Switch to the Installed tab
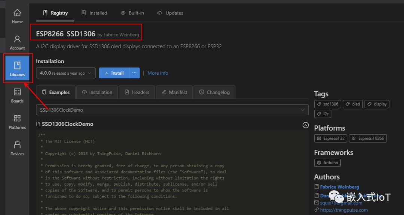The height and width of the screenshot is (215, 404). click(94, 13)
